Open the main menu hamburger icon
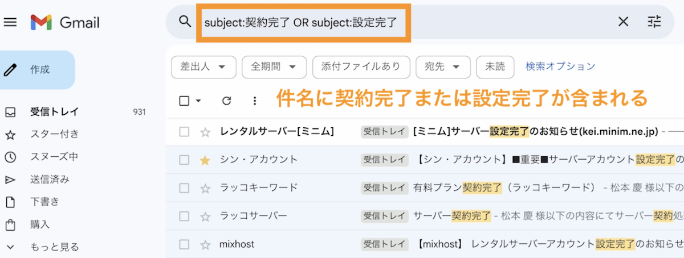This screenshot has width=684, height=258. coord(10,22)
